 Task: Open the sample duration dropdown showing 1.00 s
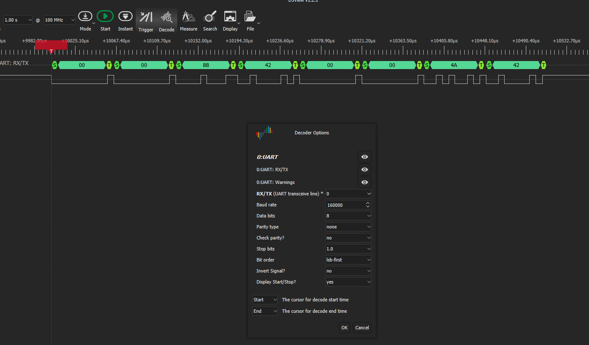pos(17,19)
